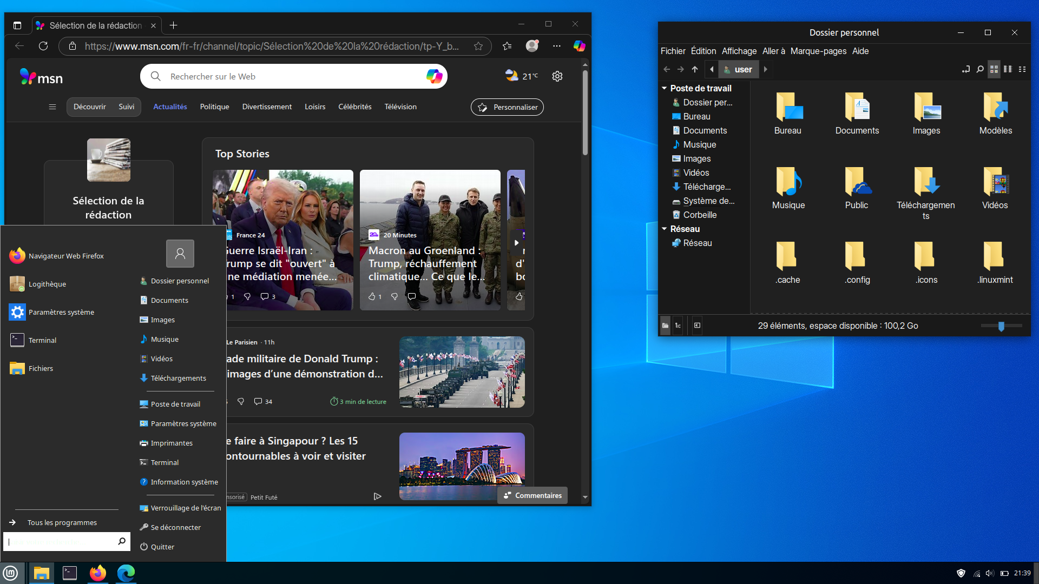
Task: Open the volume tray icon
Action: [x=990, y=573]
